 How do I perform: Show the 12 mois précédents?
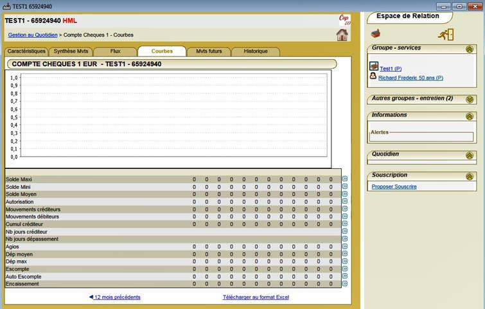click(x=115, y=297)
